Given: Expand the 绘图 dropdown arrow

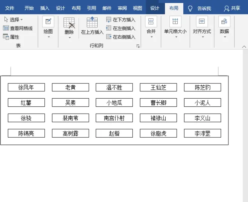Looking at the screenshot, I should [49, 37].
